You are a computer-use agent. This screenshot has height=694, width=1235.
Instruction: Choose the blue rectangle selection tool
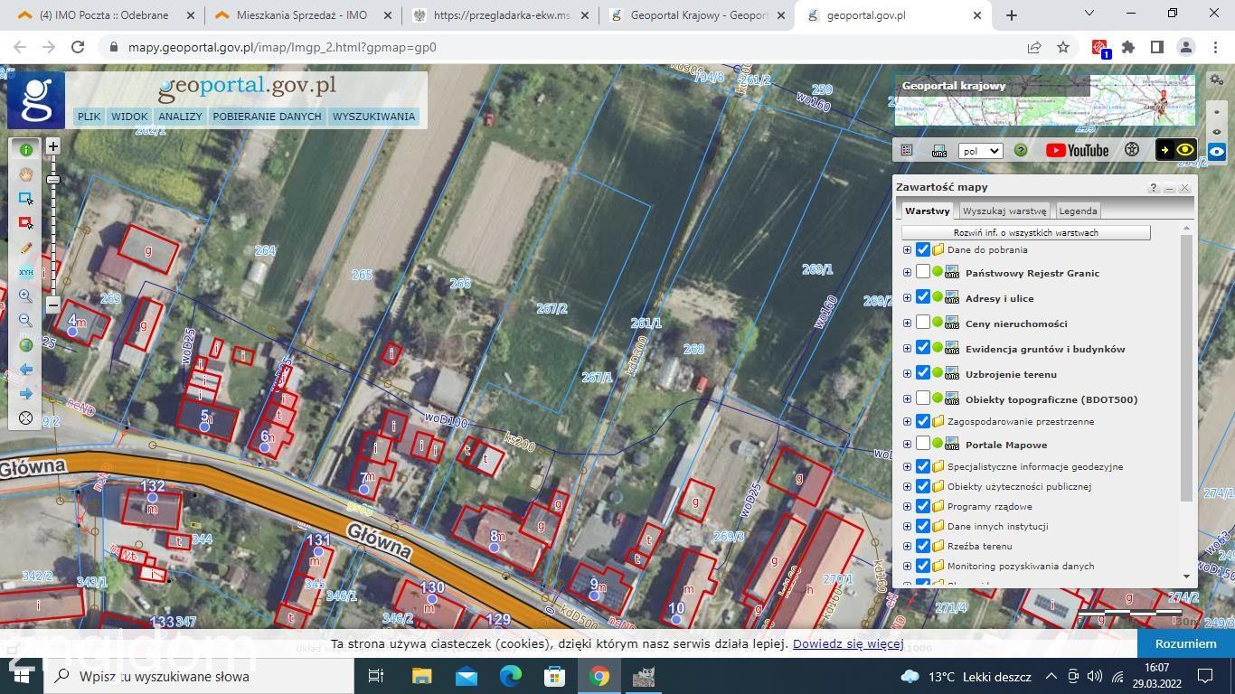pos(25,199)
